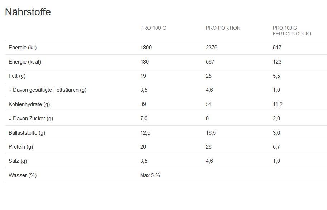
Task: Select the Energie (kcal) row label
Action: coord(25,62)
